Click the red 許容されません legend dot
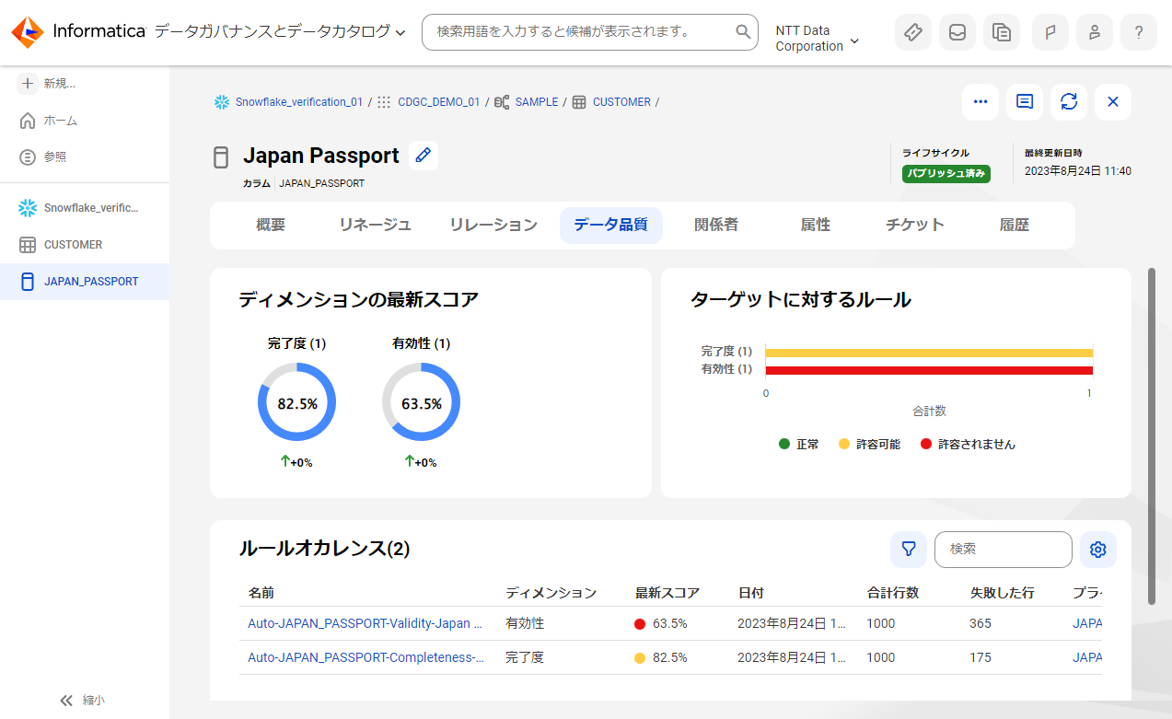Viewport: 1172px width, 719px height. pos(926,443)
